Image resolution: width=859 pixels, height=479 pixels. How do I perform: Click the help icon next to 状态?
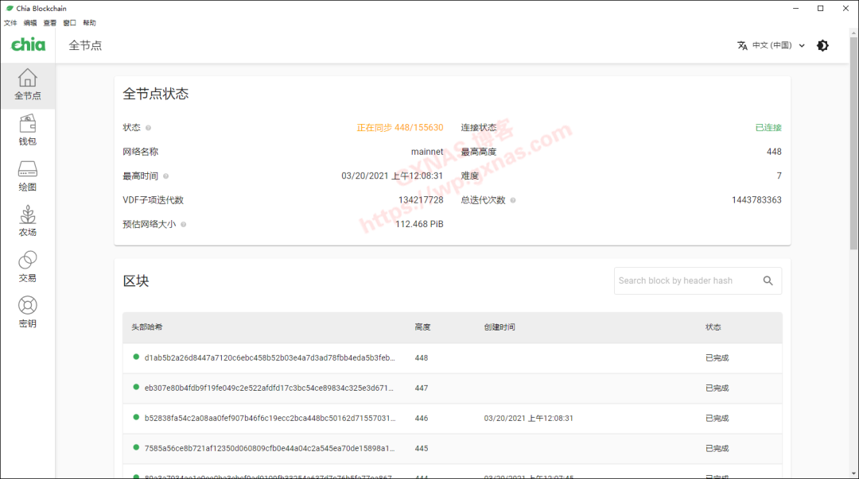point(148,128)
